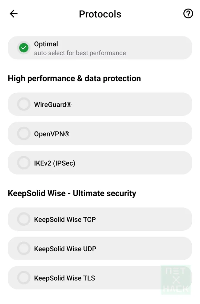Choose KeepSolid Wise TCP radio button
Viewport: 200px width, 304px height.
click(24, 219)
